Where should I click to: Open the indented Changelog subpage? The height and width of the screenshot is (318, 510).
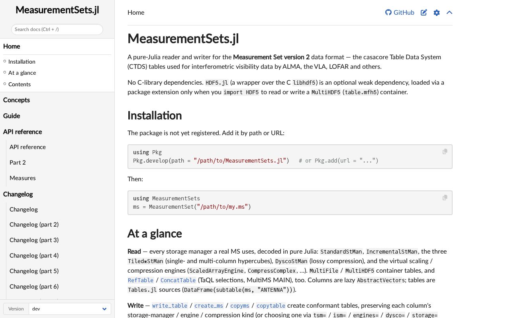pyautogui.click(x=24, y=209)
